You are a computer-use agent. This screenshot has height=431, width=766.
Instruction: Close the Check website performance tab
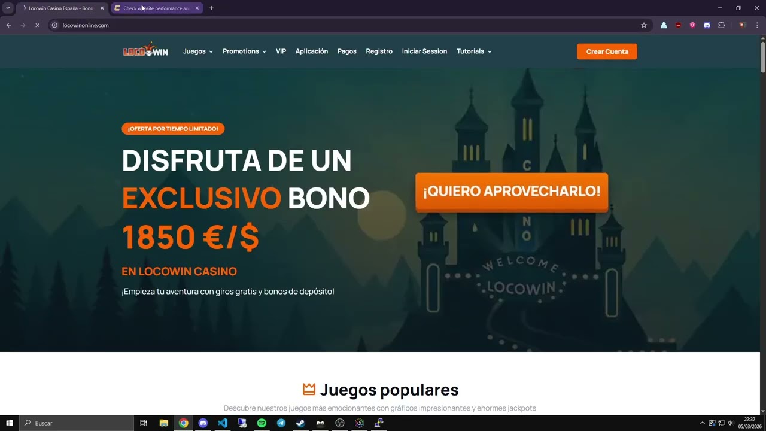click(197, 8)
